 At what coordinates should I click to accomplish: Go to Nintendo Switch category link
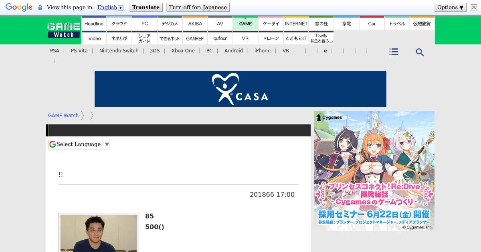point(119,51)
